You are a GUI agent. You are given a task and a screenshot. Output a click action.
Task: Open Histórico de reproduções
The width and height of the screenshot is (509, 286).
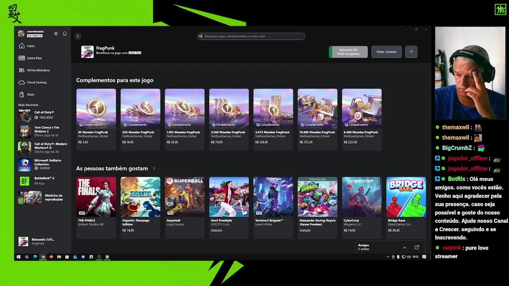click(43, 197)
